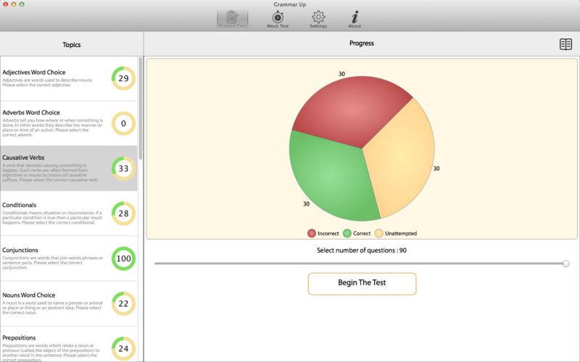Click the question count slider handle

click(x=566, y=264)
